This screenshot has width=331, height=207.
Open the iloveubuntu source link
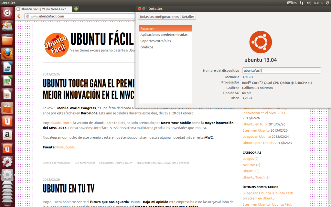point(66,147)
